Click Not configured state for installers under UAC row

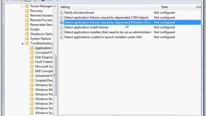(164, 37)
